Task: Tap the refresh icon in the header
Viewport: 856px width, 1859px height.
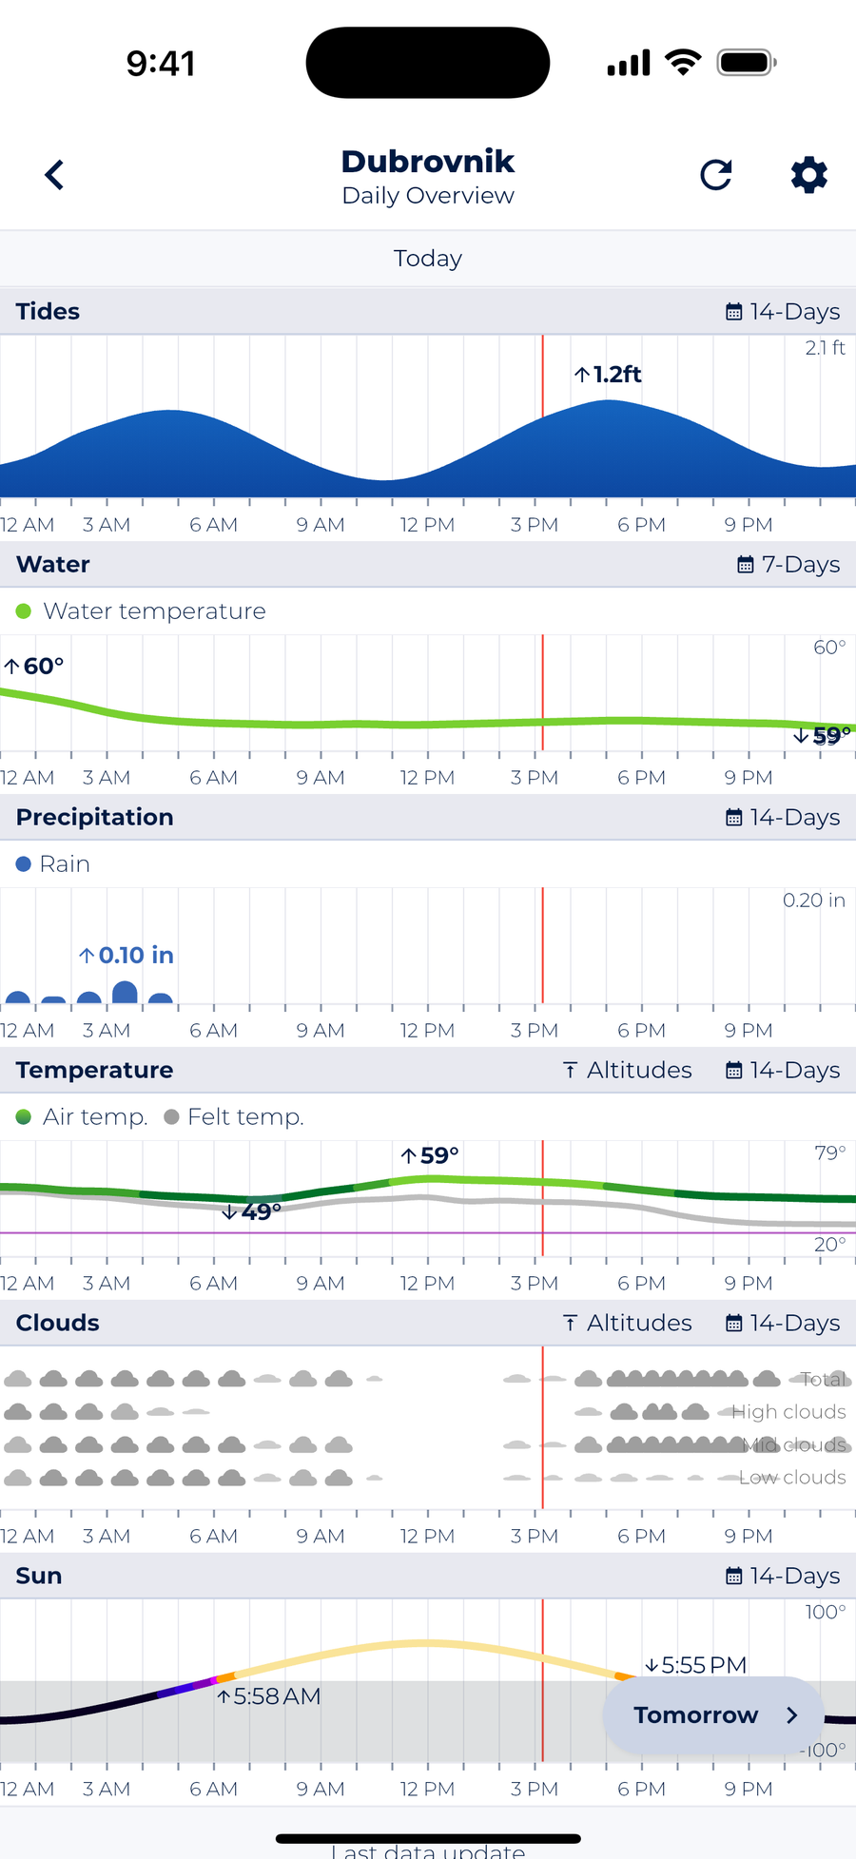Action: (715, 175)
